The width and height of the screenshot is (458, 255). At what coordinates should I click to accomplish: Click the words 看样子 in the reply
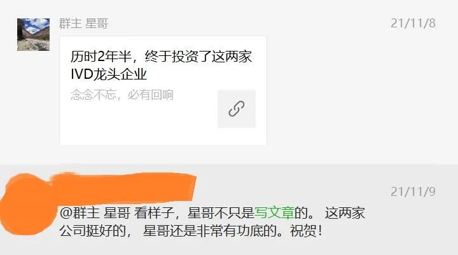[154, 213]
